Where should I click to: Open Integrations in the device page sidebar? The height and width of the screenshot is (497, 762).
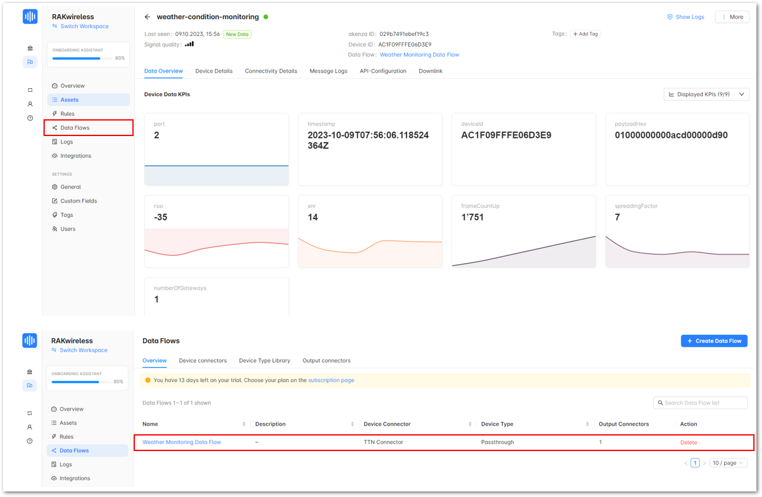coord(88,156)
